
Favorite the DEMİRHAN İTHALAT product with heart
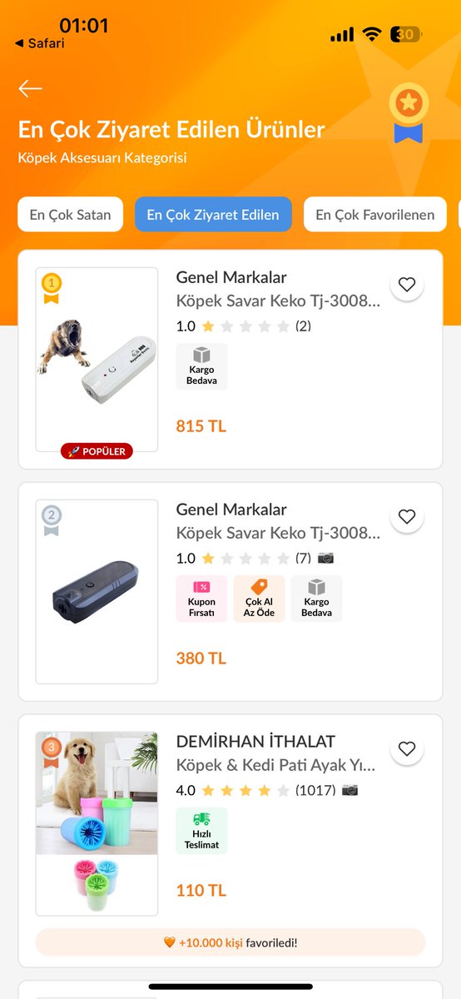407,749
